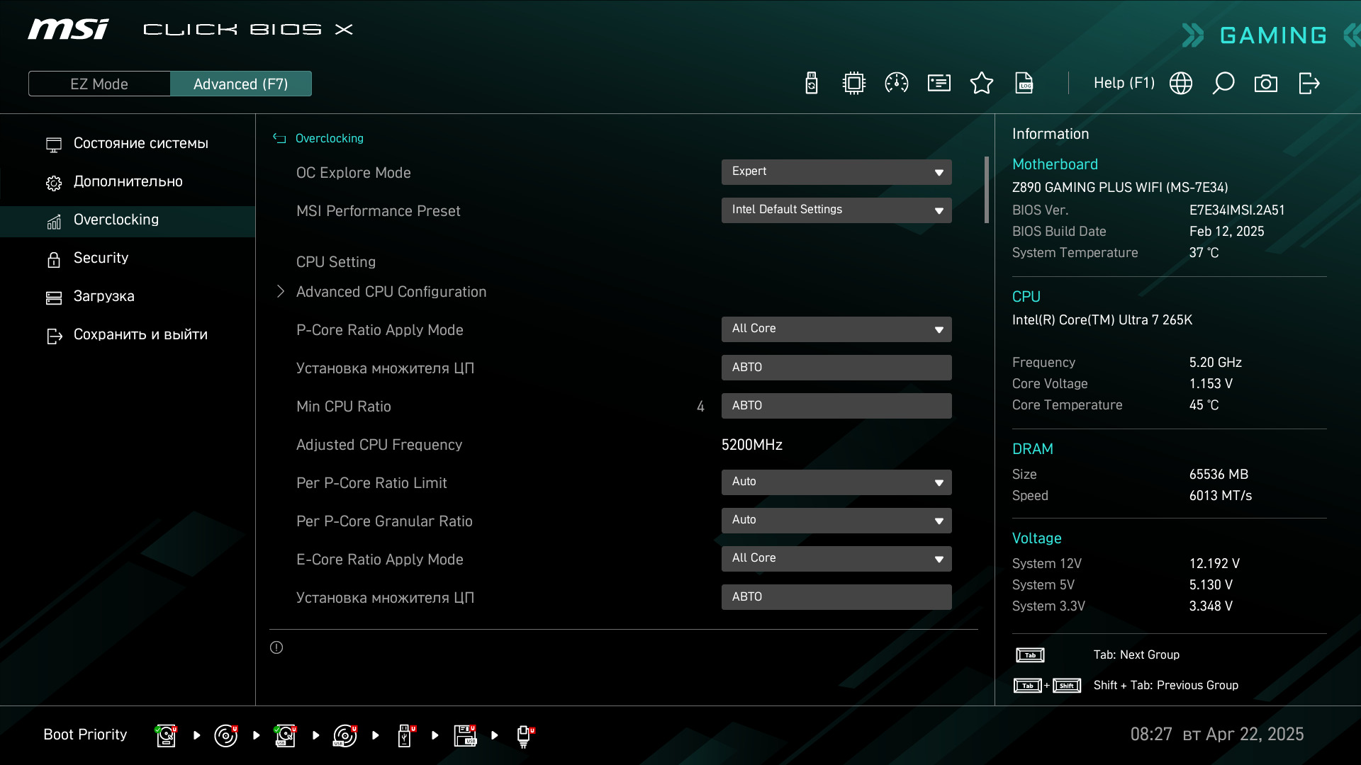
Task: Select Overclocking in sidebar
Action: (x=128, y=220)
